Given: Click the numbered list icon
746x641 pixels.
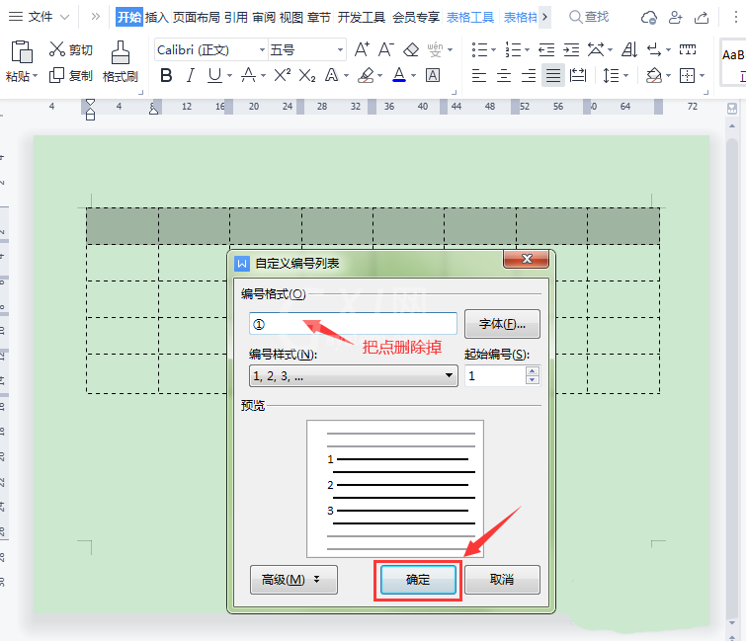Looking at the screenshot, I should coord(513,49).
